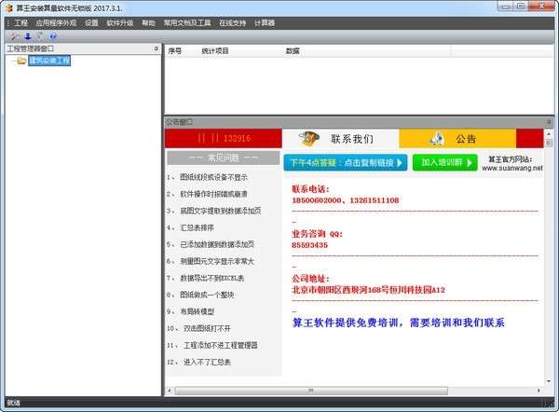The height and width of the screenshot is (412, 559).
Task: Open FAQ 2 软件操作时报错或崩溃
Action: click(x=207, y=194)
